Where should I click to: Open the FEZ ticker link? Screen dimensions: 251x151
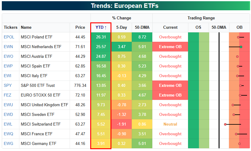(x=8, y=95)
